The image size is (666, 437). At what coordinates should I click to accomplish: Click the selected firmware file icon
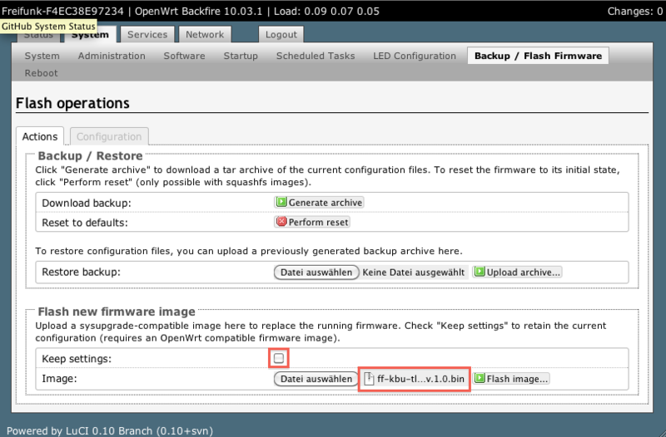(x=370, y=379)
